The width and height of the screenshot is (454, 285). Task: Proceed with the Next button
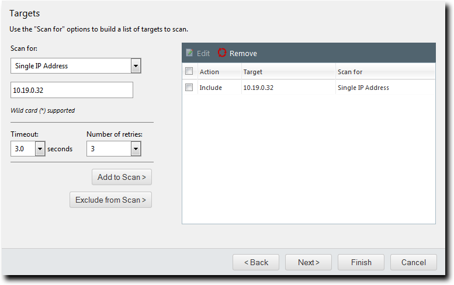point(309,262)
